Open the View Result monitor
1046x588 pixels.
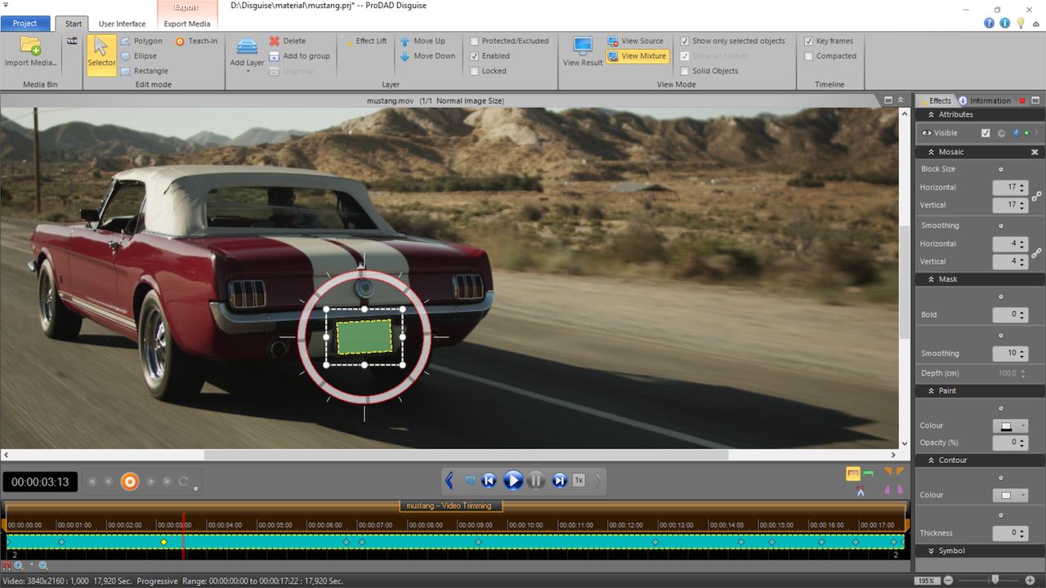(x=583, y=47)
